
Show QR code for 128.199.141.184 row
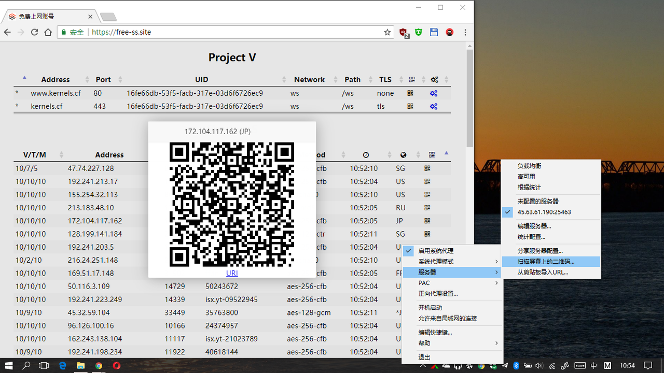pyautogui.click(x=427, y=234)
